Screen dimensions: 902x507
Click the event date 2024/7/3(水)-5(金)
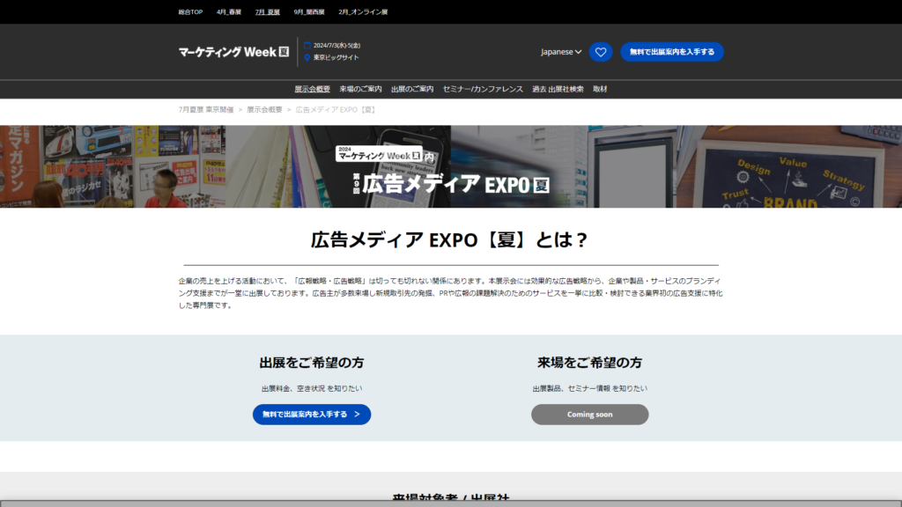click(336, 46)
